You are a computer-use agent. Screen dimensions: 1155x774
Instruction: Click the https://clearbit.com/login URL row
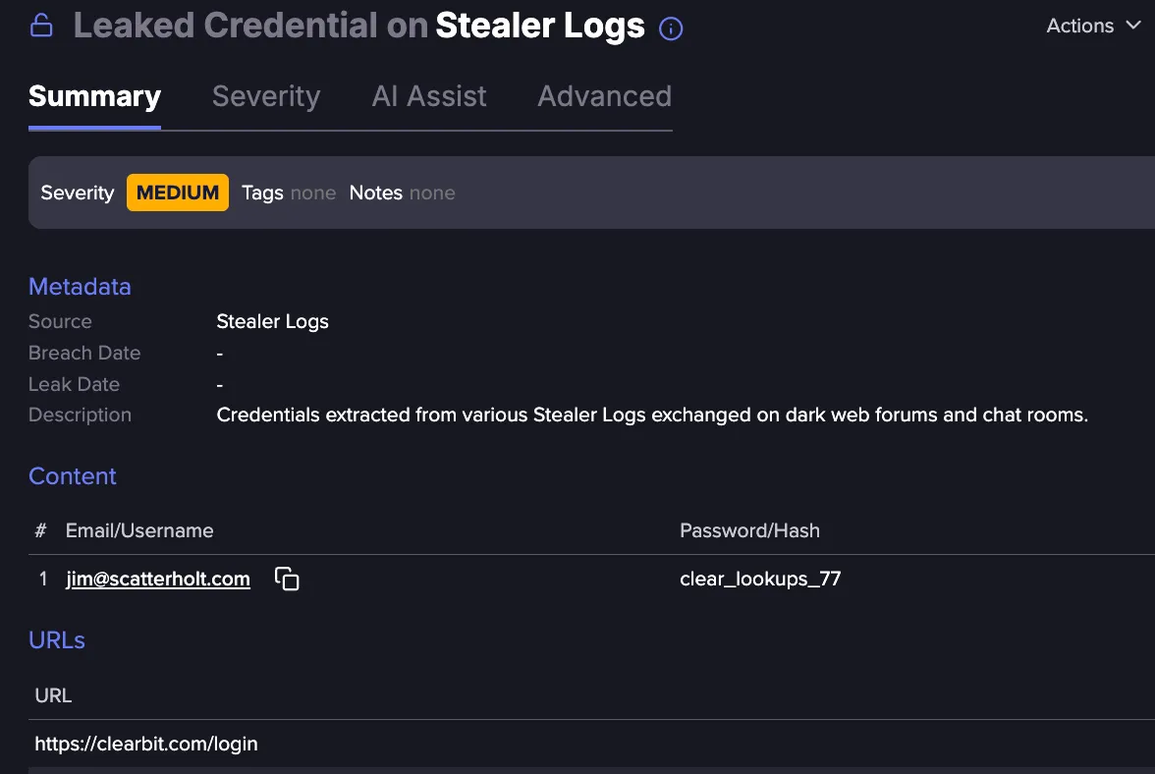pos(591,744)
